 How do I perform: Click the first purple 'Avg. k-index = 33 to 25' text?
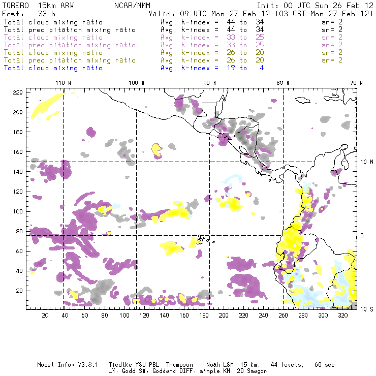tap(212, 38)
